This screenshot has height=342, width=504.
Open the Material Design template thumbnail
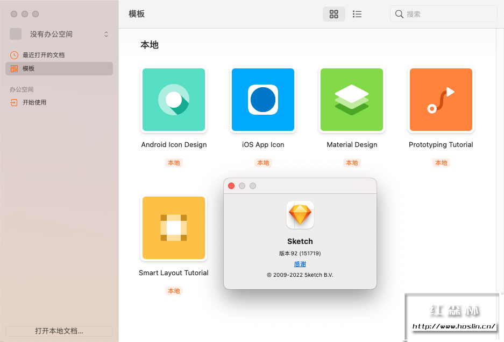click(x=352, y=100)
